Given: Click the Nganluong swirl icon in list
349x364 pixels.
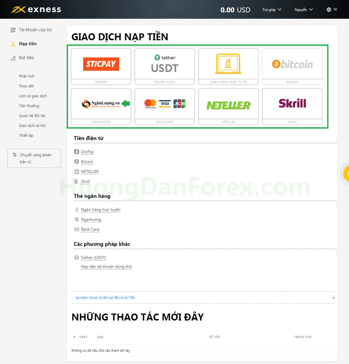Looking at the screenshot, I should pos(76,219).
